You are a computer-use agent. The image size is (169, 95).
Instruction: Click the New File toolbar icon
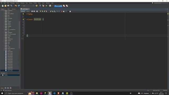point(2,6)
